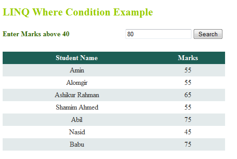
Task: Select the Nasid student name cell
Action: click(77, 132)
